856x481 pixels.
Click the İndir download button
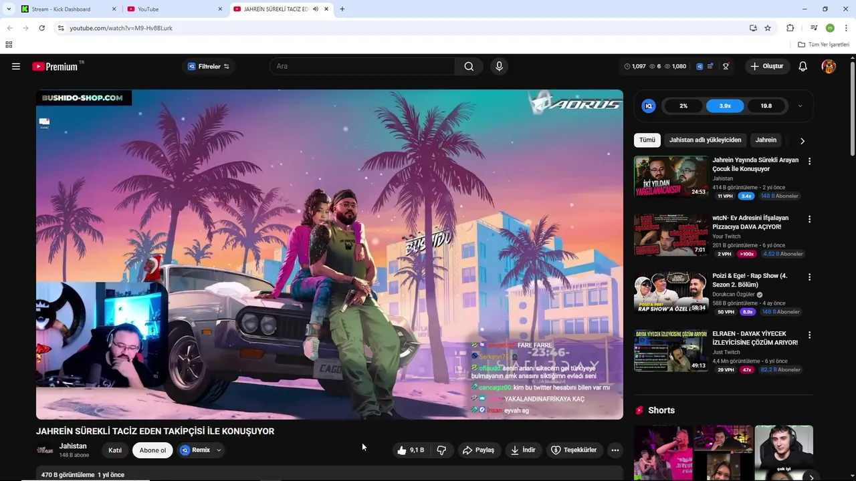(x=523, y=450)
